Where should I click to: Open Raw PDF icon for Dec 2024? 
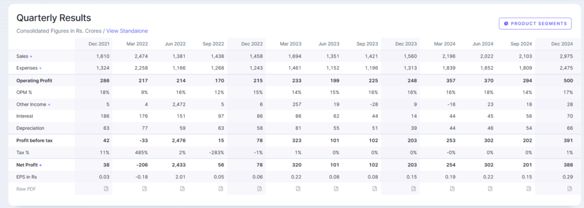tap(570, 189)
